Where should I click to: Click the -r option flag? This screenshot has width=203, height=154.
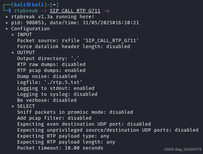click(x=44, y=11)
